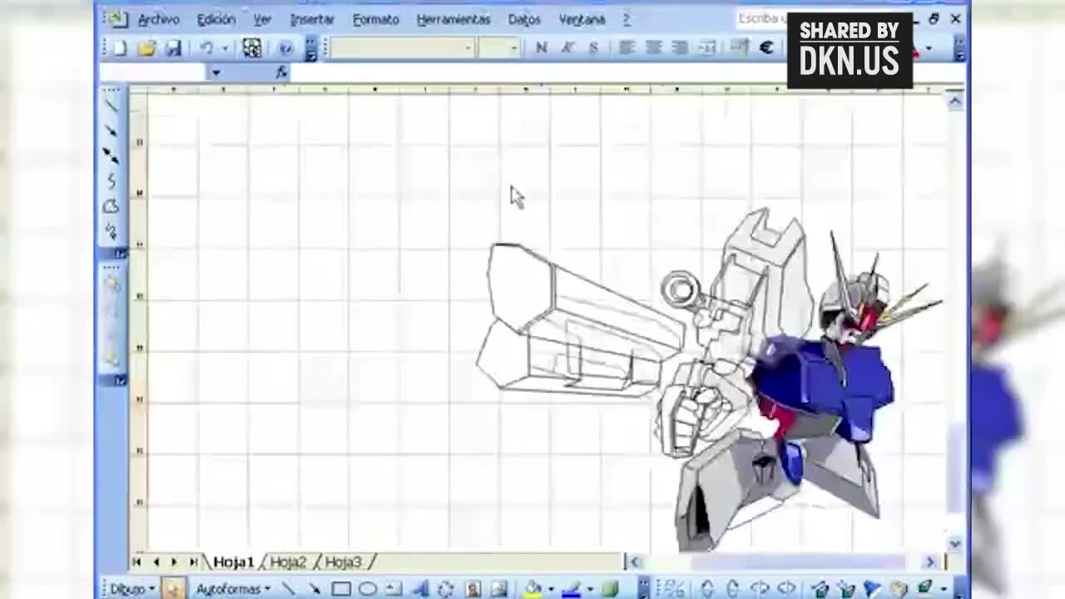Click the 3D style green box icon
The image size is (1065, 599).
[x=612, y=589]
